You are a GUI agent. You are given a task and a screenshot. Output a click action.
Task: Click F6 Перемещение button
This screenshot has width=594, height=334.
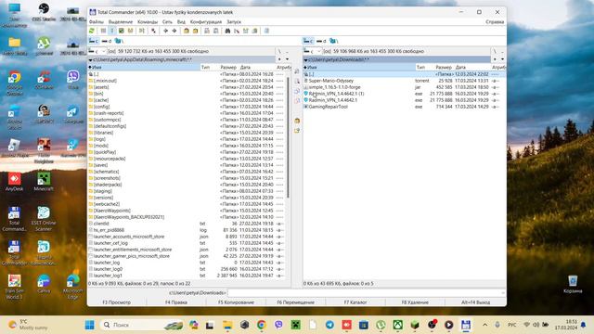(x=295, y=302)
